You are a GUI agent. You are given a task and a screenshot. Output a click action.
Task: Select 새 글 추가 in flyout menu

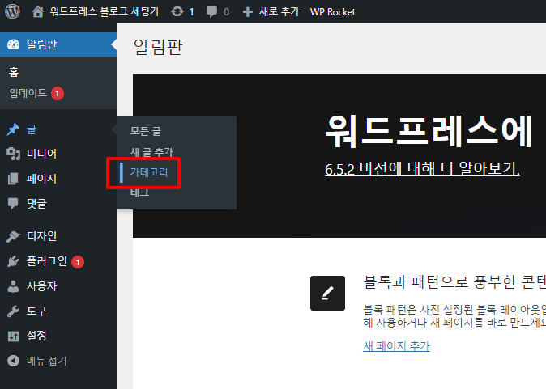[151, 152]
